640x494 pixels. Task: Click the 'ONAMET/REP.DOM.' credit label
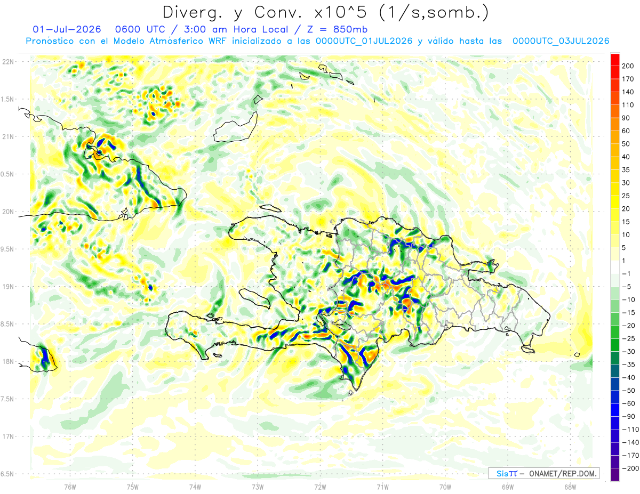(563, 473)
